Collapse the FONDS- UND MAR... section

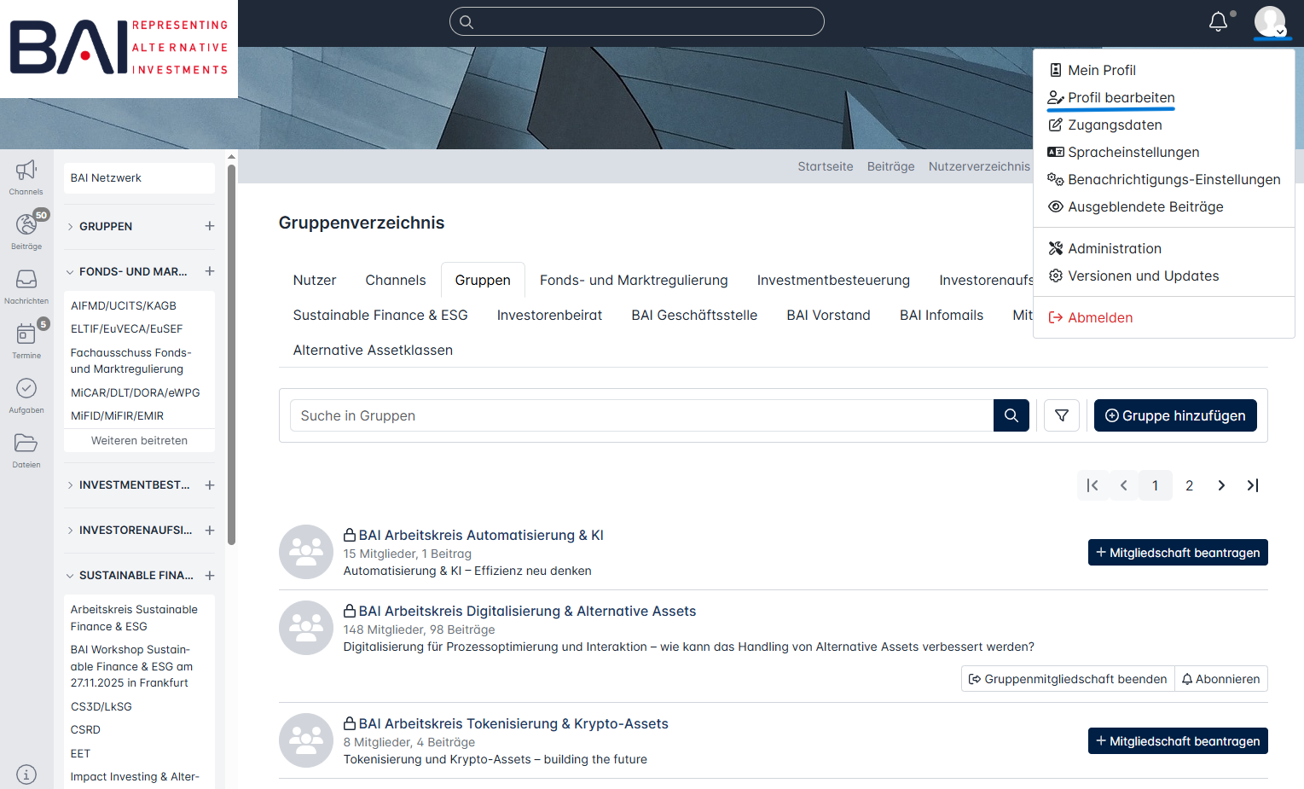tap(70, 272)
